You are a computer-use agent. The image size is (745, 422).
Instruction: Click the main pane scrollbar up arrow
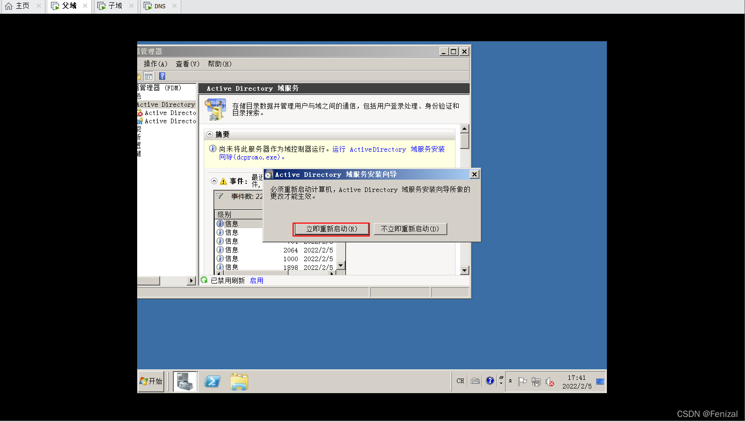[x=465, y=129]
